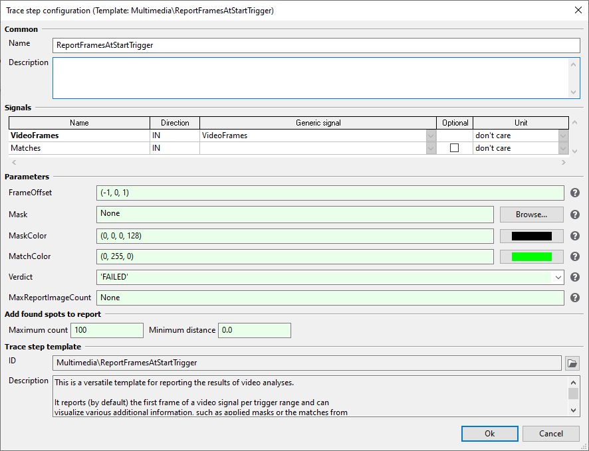Screen dimensions: 589x451
Task: Click the Name column header in Signals
Action: (79, 123)
